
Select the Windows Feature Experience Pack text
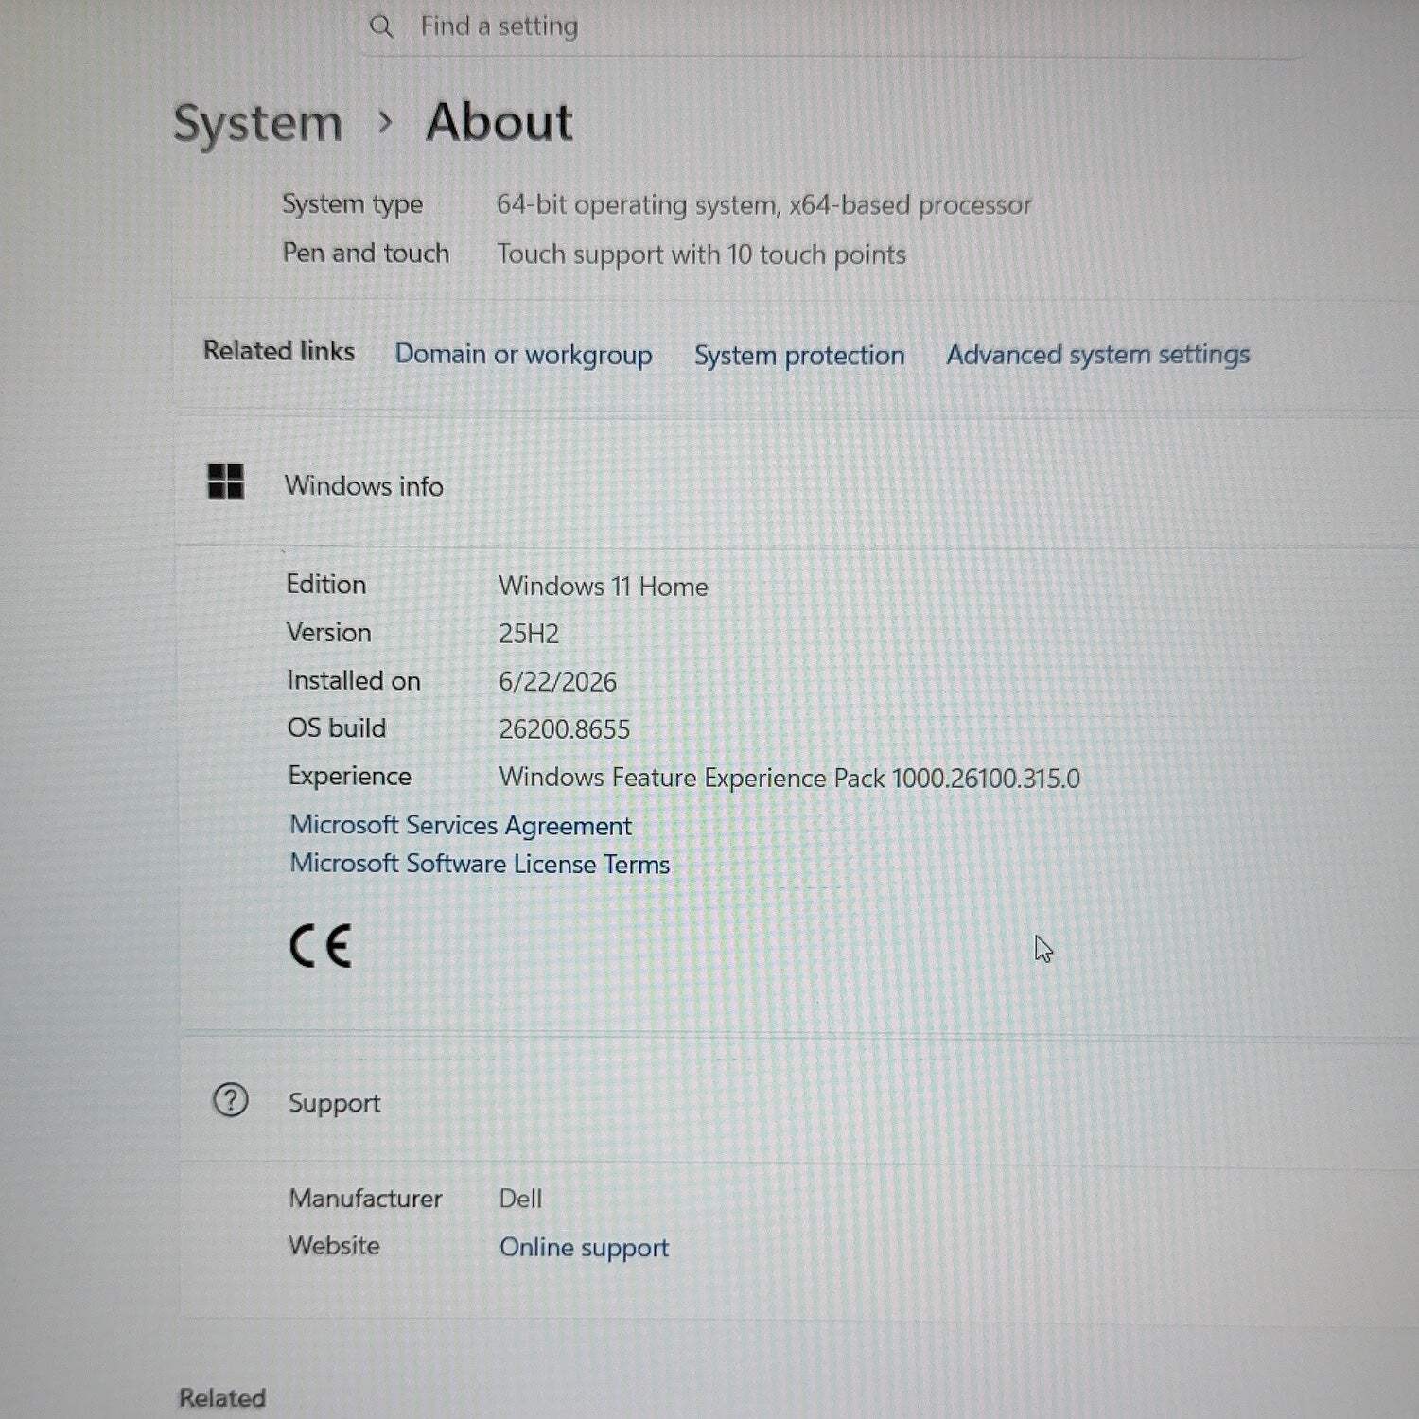789,779
